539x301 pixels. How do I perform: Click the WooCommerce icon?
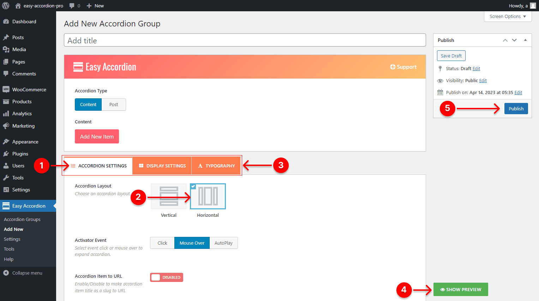pyautogui.click(x=6, y=90)
